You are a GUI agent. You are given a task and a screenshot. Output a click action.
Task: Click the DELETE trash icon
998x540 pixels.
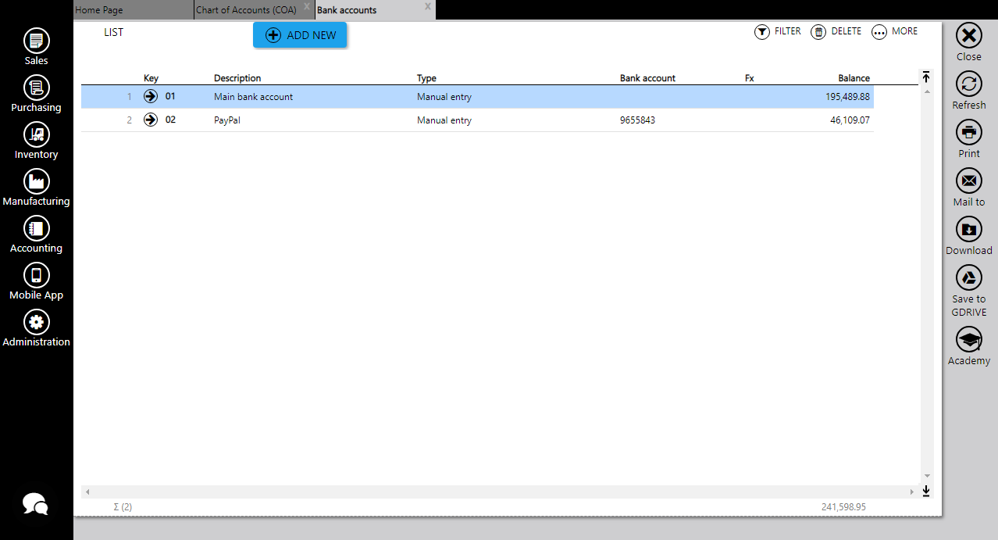(818, 32)
